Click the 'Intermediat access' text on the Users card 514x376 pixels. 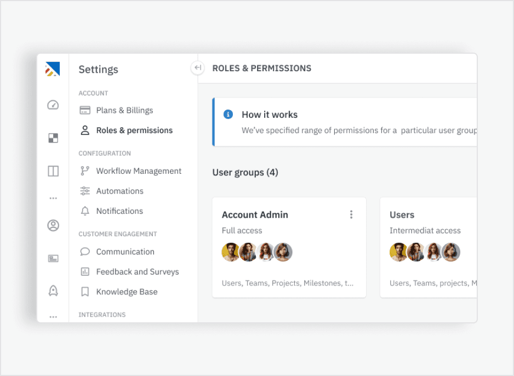(425, 230)
